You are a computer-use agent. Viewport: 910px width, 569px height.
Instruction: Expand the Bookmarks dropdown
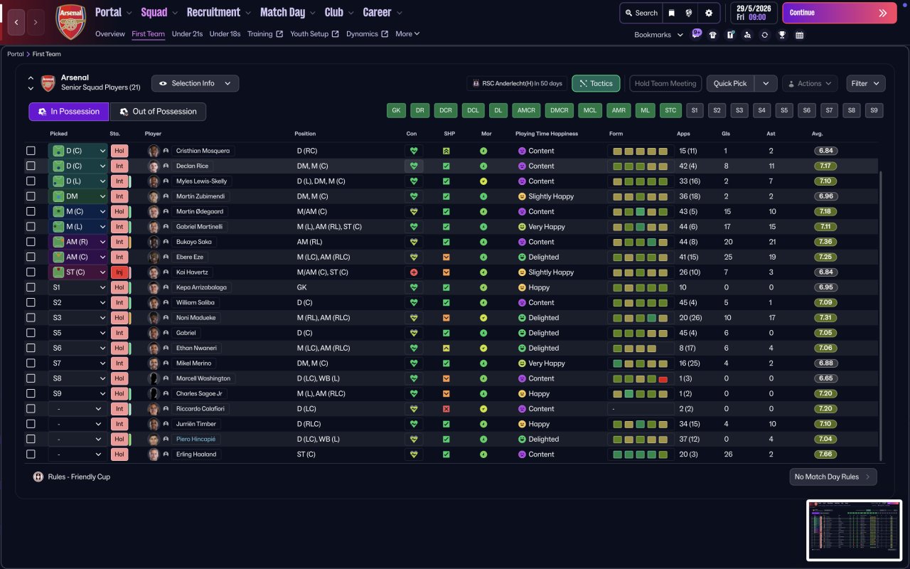point(658,35)
